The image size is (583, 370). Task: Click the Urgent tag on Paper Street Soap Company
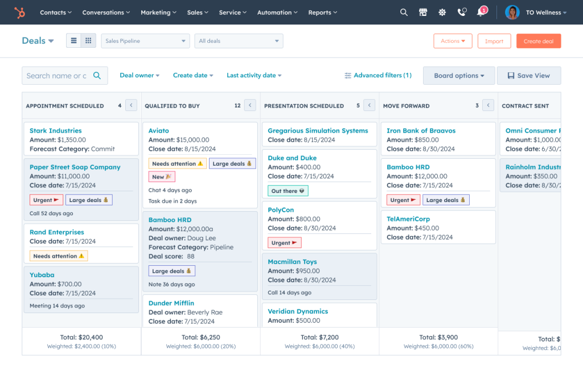click(46, 199)
